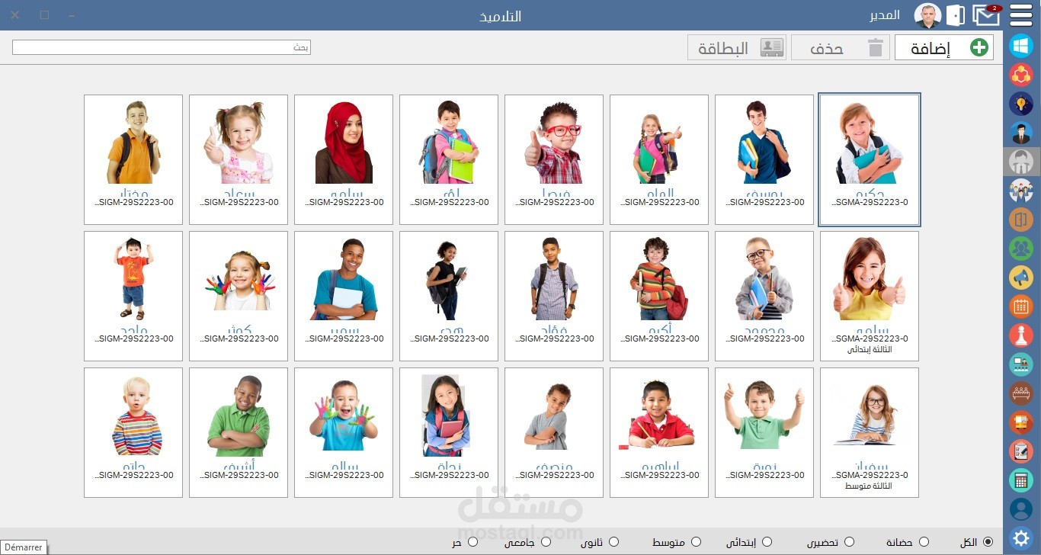Click the red chess pawn sidebar icon

(1021, 335)
